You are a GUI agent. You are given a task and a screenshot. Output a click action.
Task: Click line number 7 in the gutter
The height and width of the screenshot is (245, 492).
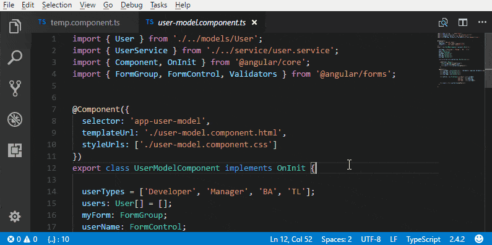[x=54, y=109]
